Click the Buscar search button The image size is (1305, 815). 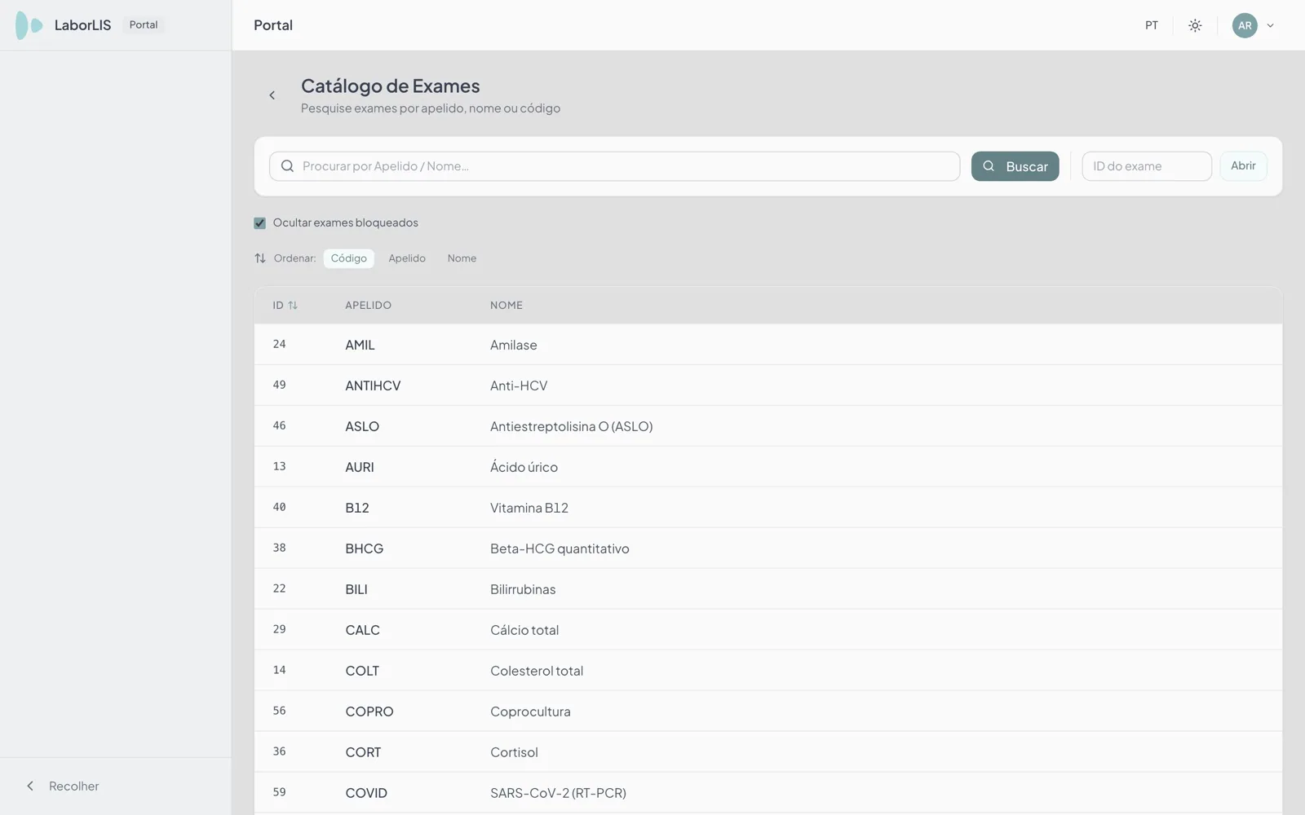click(1015, 166)
